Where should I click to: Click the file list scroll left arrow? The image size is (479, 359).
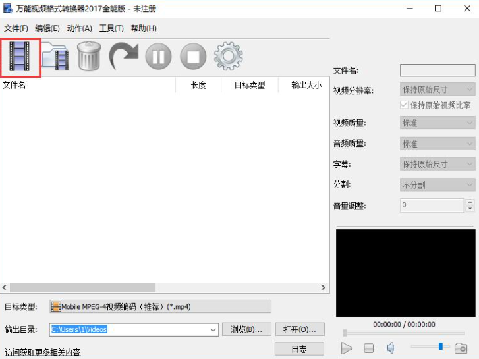click(x=4, y=287)
